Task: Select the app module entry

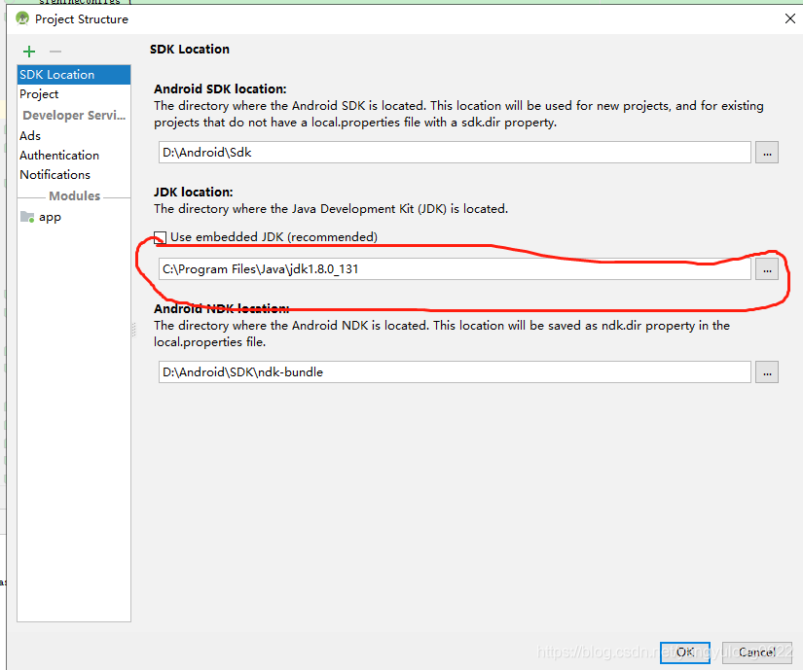Action: [x=74, y=217]
